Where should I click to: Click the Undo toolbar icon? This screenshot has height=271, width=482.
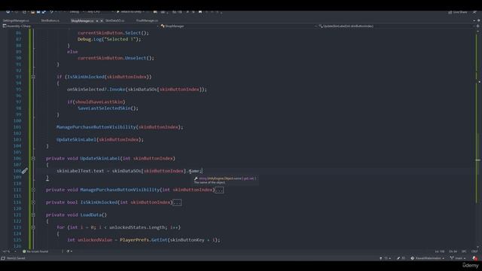[52, 12]
